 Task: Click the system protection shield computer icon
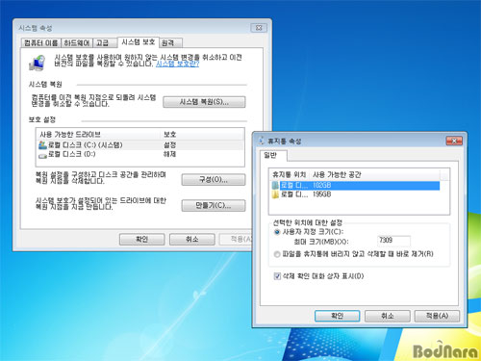click(38, 63)
